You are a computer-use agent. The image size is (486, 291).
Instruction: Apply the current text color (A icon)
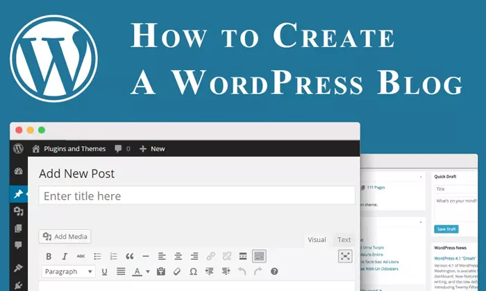coord(137,272)
